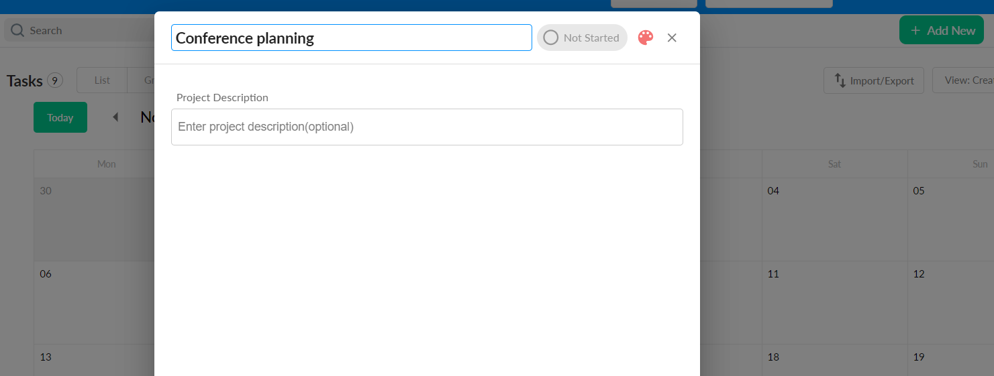This screenshot has height=376, width=994.
Task: Switch to the List view tab
Action: click(102, 80)
